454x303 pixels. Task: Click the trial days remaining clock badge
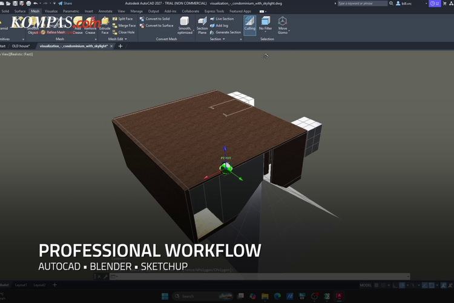tap(435, 4)
